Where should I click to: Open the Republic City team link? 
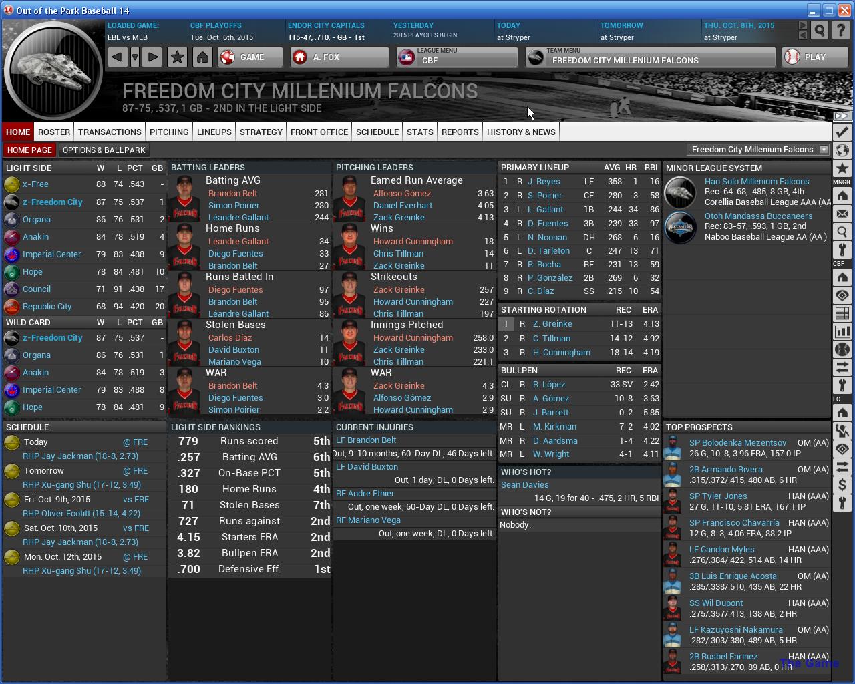pyautogui.click(x=47, y=307)
